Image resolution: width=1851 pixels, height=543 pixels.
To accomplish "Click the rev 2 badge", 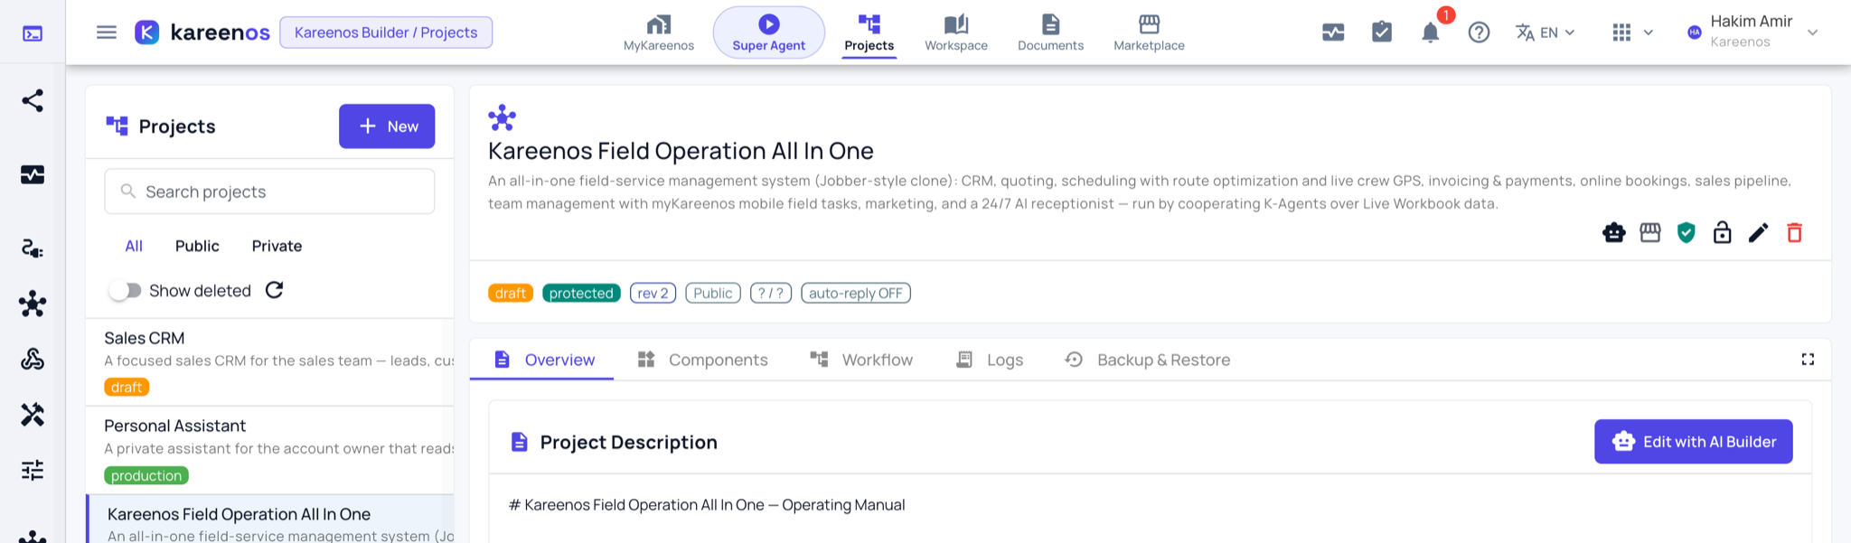I will click(x=653, y=293).
